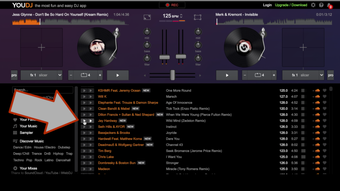Viewport: 340px width, 191px height.
Task: Click the video screen icon beside BPM
Action: pos(198,17)
